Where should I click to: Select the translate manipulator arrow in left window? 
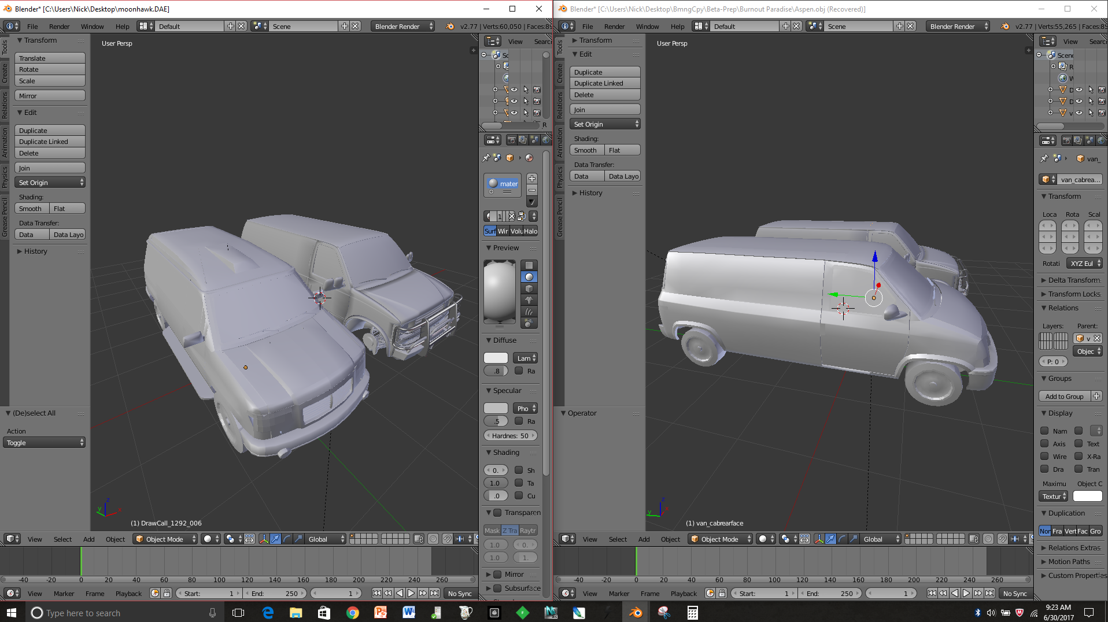coord(276,539)
